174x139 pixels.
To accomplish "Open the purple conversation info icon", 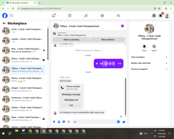I will pyautogui.click(x=122, y=26).
